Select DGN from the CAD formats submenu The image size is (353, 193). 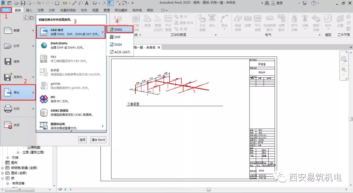pyautogui.click(x=120, y=44)
